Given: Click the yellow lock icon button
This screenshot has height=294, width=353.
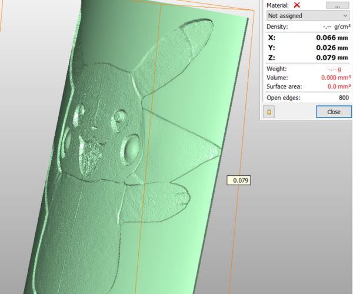Looking at the screenshot, I should [x=269, y=112].
